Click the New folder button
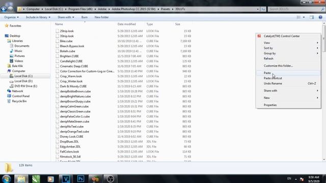The image size is (326, 183). point(101,17)
